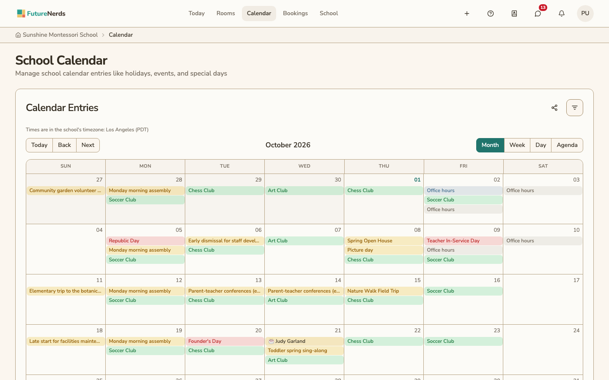Open Judy Garland birthday entry
This screenshot has height=380, width=609.
[304, 341]
